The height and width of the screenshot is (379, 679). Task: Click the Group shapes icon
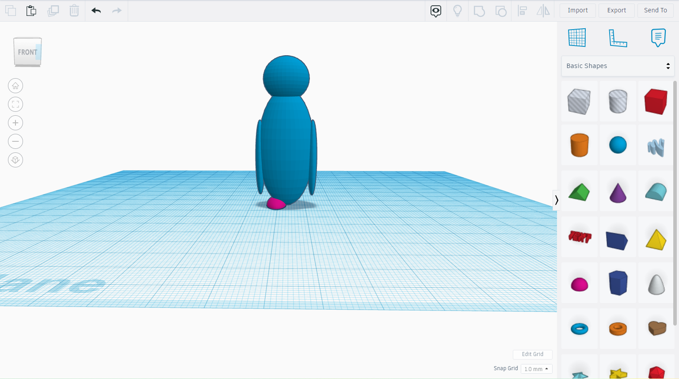tap(479, 11)
